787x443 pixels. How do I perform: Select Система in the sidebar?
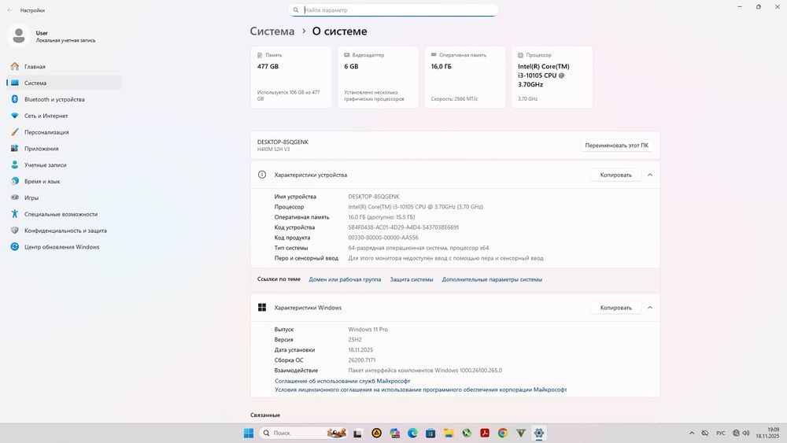(x=64, y=83)
